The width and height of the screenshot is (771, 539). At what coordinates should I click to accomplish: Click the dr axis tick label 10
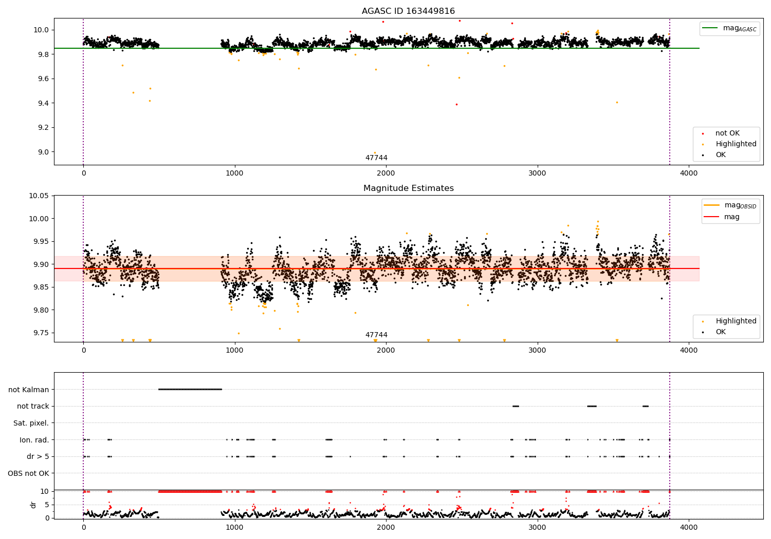(45, 491)
